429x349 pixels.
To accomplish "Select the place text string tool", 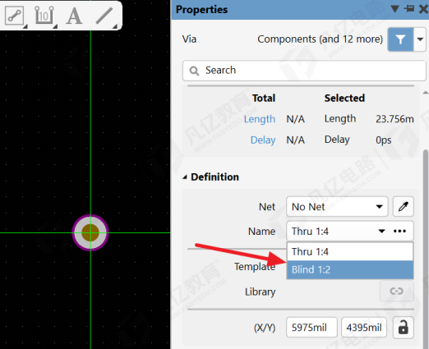I will point(74,16).
